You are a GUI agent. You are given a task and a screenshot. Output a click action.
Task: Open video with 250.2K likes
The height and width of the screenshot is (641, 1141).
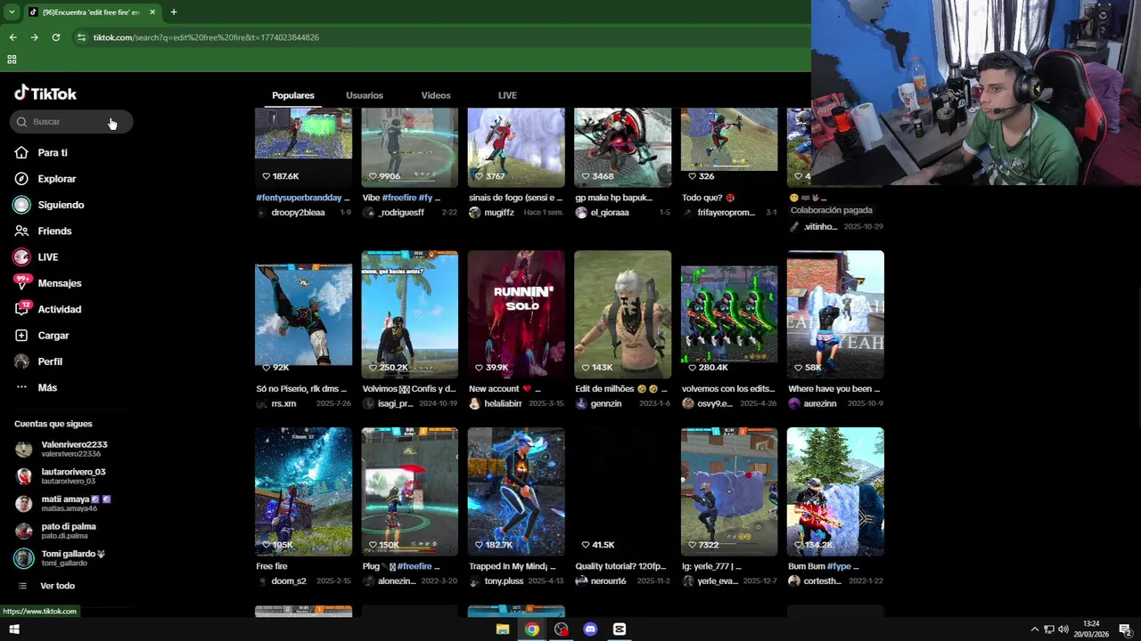(409, 314)
